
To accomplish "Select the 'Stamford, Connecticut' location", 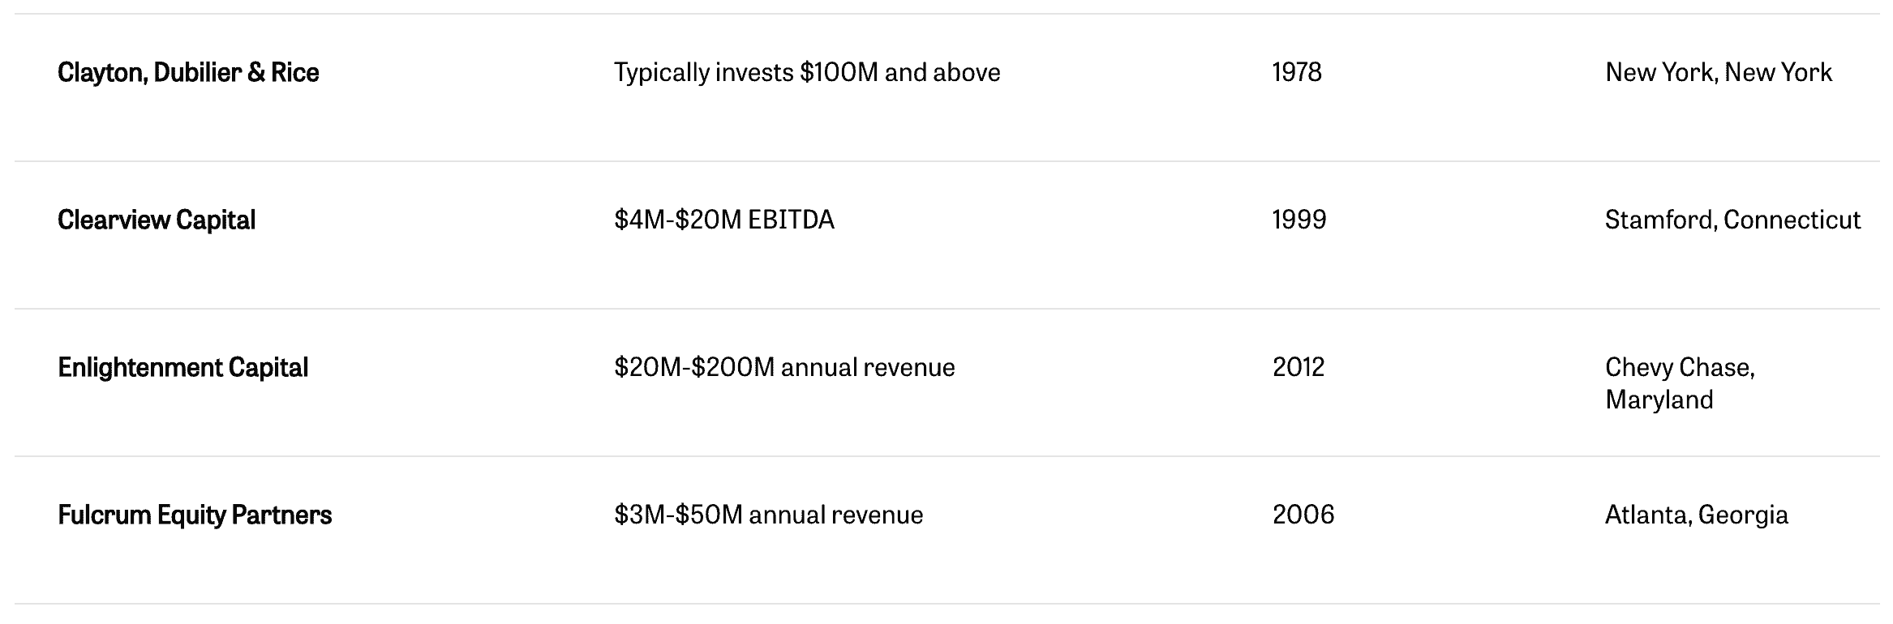I will pyautogui.click(x=1732, y=220).
